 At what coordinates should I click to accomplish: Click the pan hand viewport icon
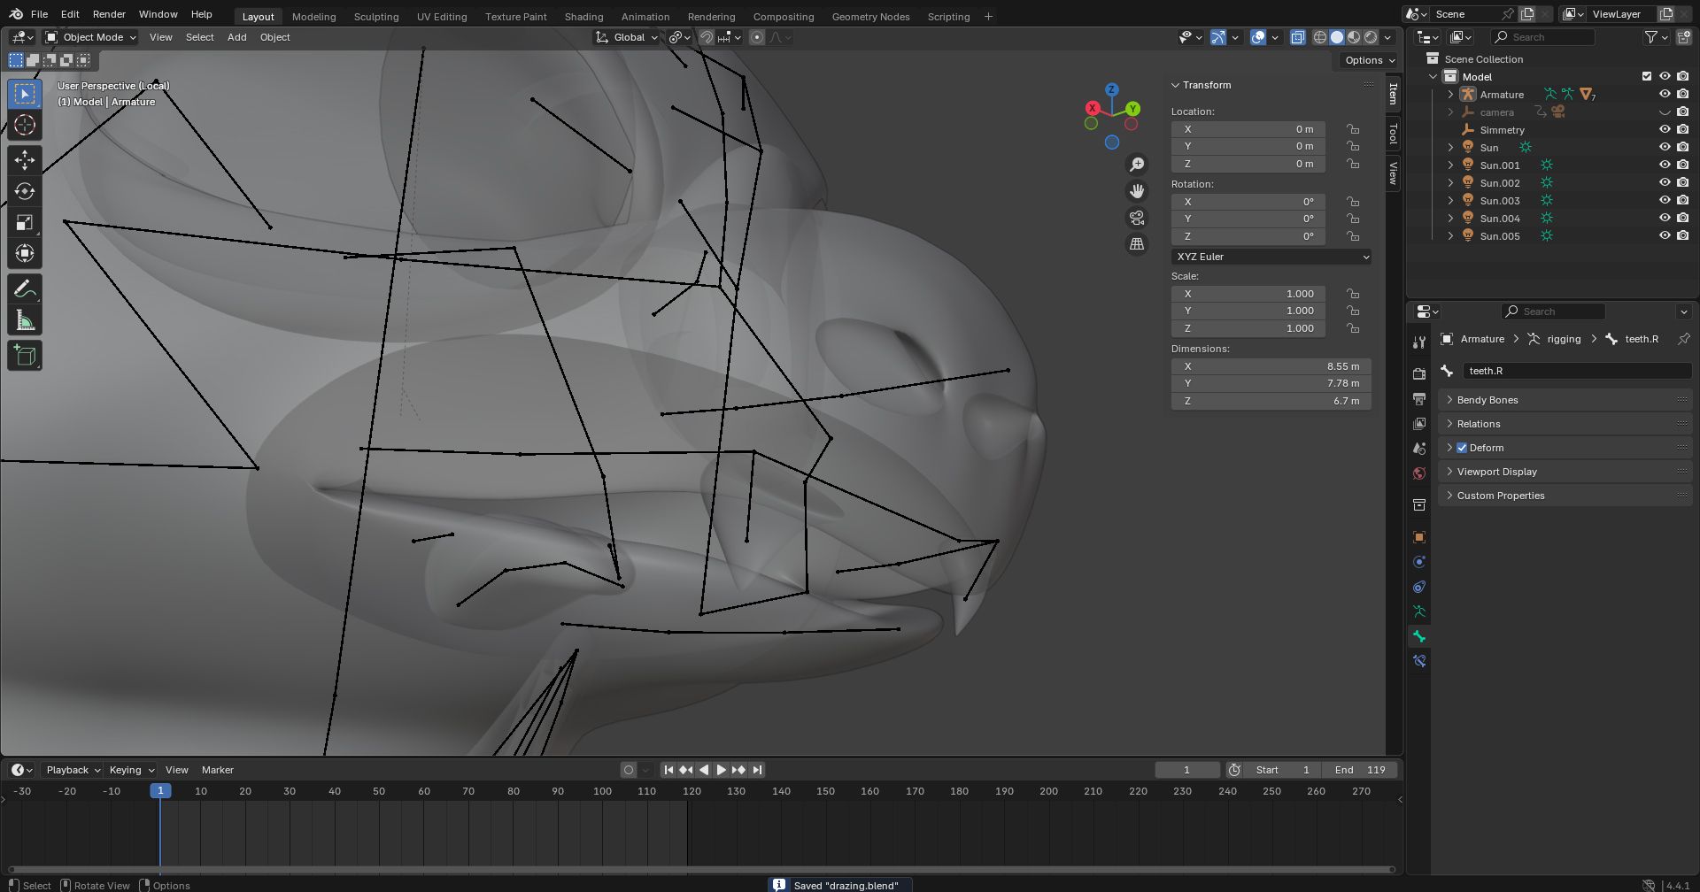1137,191
